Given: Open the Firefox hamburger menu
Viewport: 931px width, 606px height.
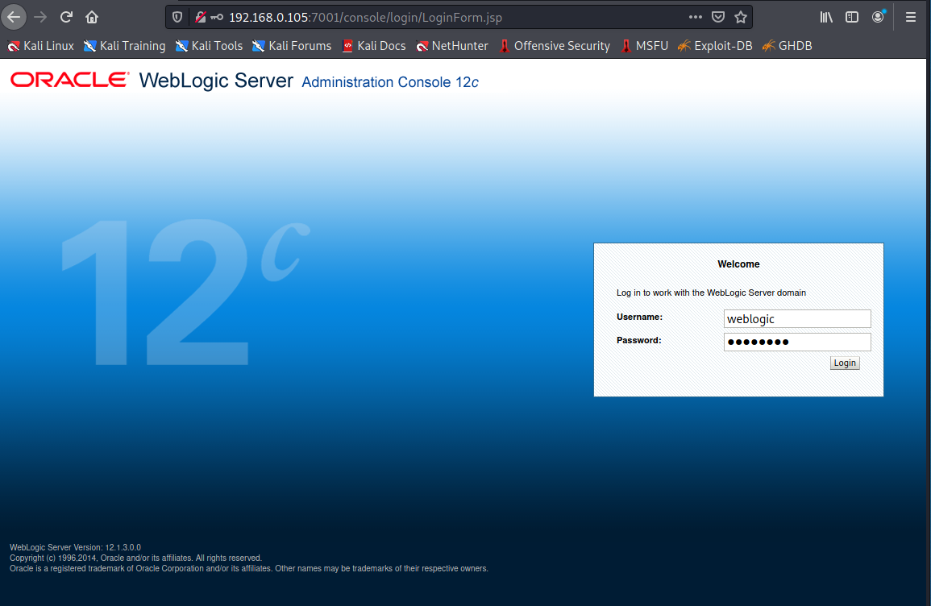Looking at the screenshot, I should click(911, 17).
